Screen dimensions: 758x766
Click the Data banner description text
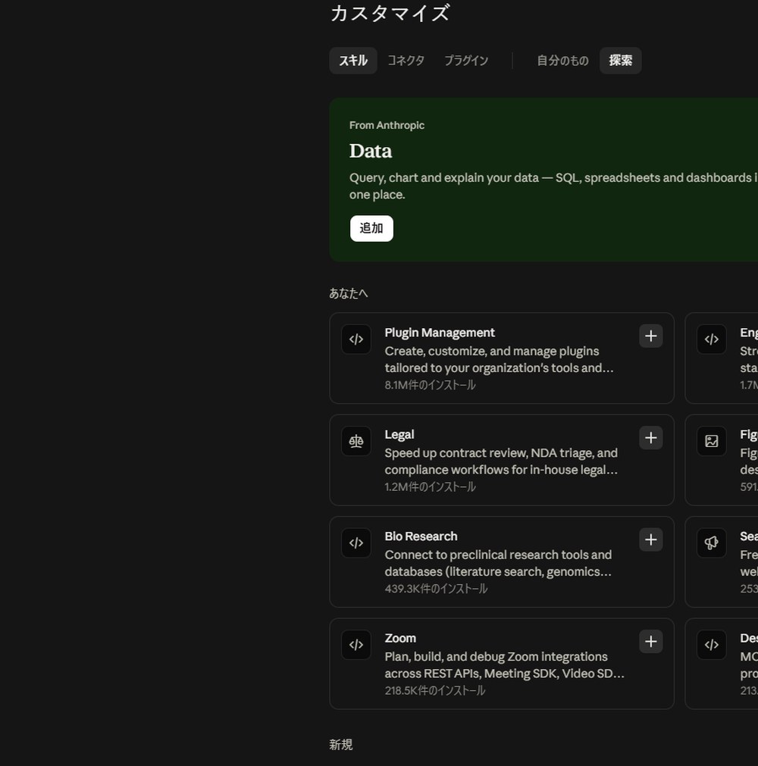pos(553,186)
